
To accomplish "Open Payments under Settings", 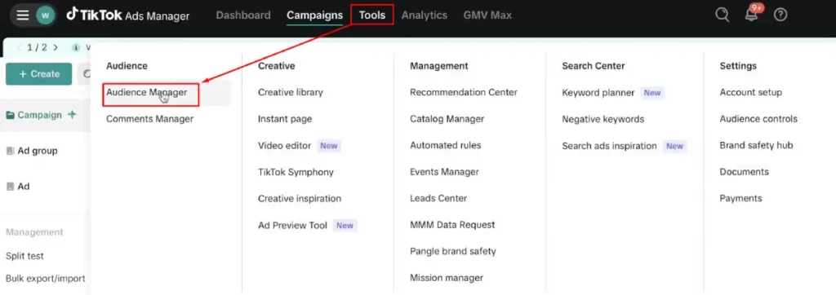I will (x=741, y=198).
